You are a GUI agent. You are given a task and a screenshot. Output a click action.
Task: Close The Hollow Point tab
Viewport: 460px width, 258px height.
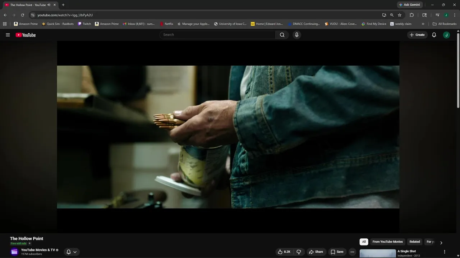tap(55, 5)
